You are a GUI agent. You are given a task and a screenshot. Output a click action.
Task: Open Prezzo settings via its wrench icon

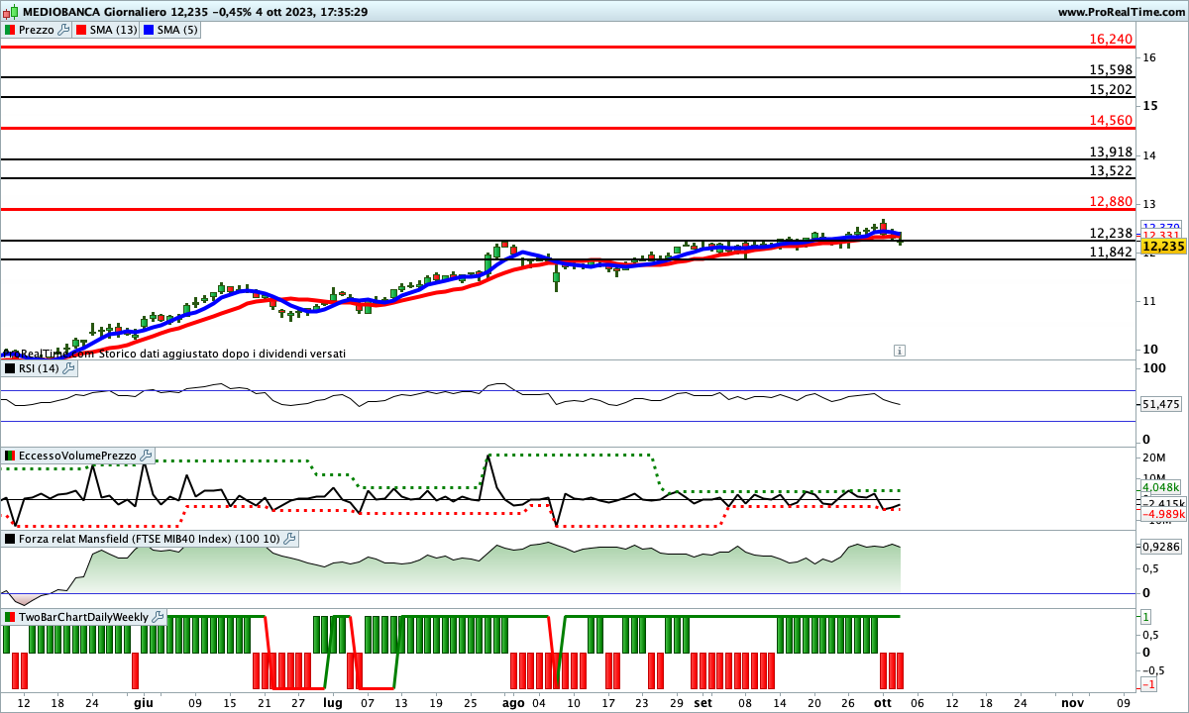(64, 30)
